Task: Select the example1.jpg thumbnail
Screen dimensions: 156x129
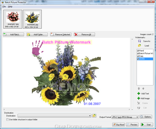Action: (x=13, y=19)
